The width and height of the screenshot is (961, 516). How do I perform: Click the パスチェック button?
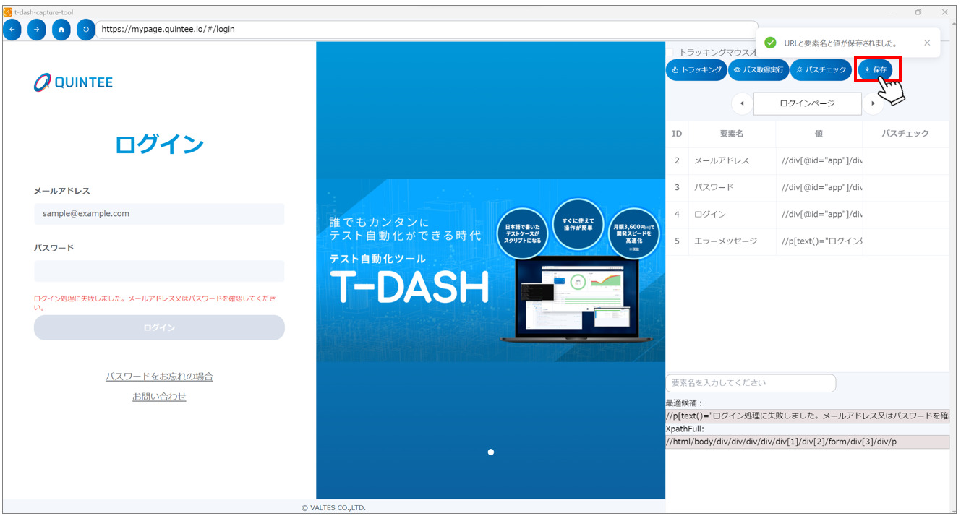click(x=821, y=70)
